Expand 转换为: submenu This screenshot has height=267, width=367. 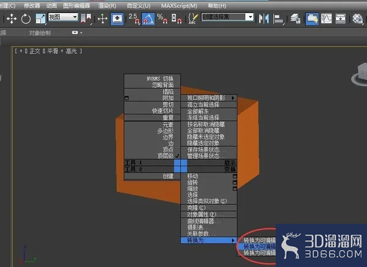(209, 240)
